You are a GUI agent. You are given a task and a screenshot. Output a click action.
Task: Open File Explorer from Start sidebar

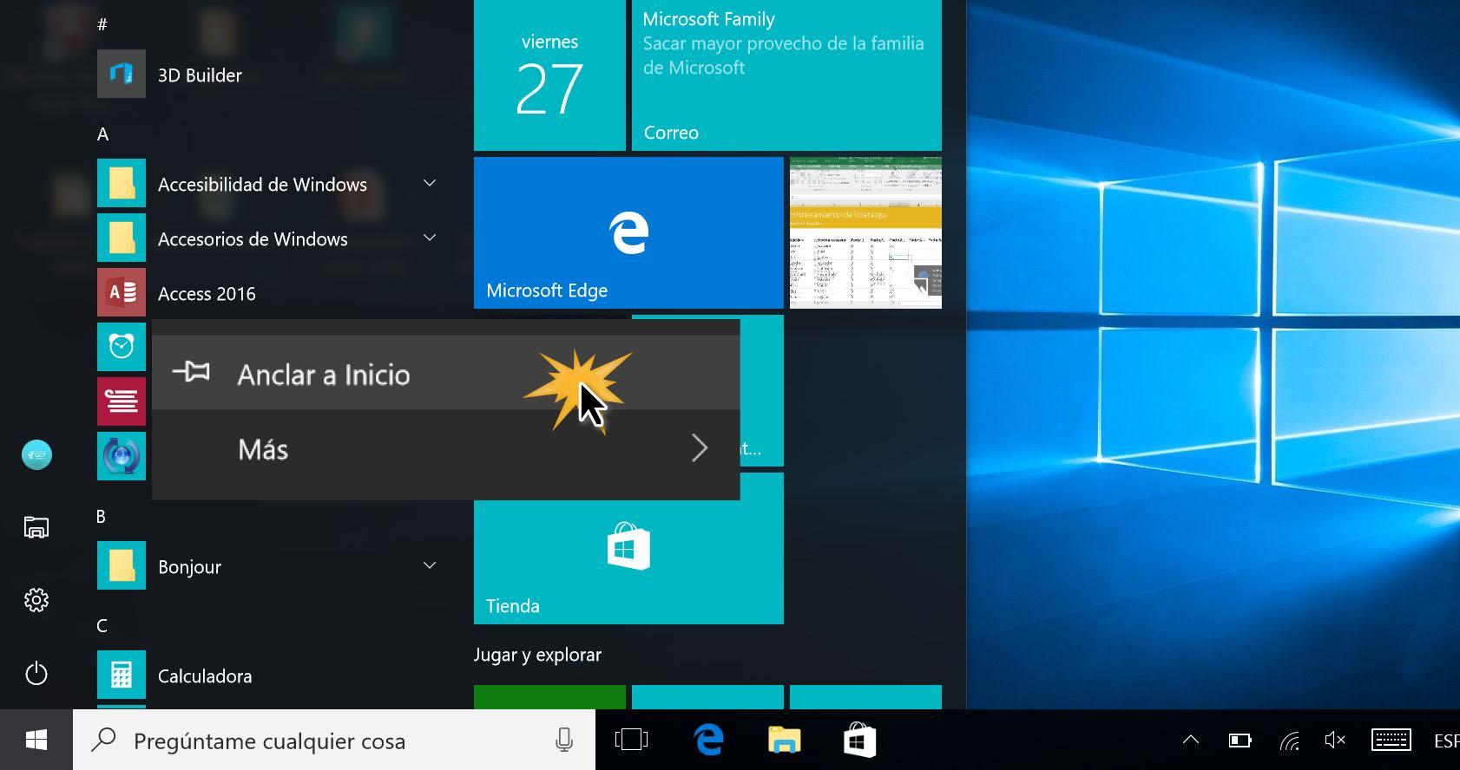tap(36, 527)
